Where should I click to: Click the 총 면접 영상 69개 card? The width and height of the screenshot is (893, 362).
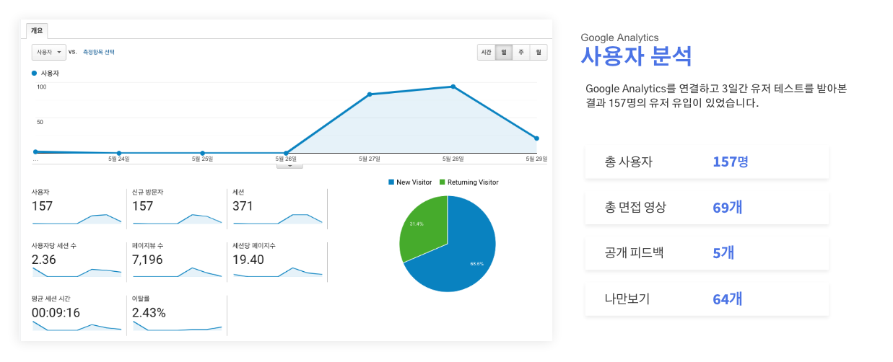click(x=707, y=208)
